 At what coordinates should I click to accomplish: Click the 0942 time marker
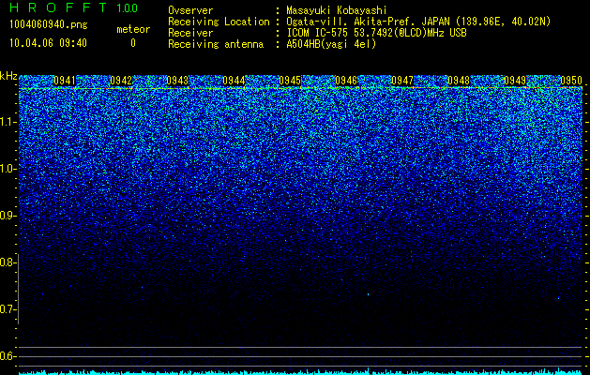(121, 81)
